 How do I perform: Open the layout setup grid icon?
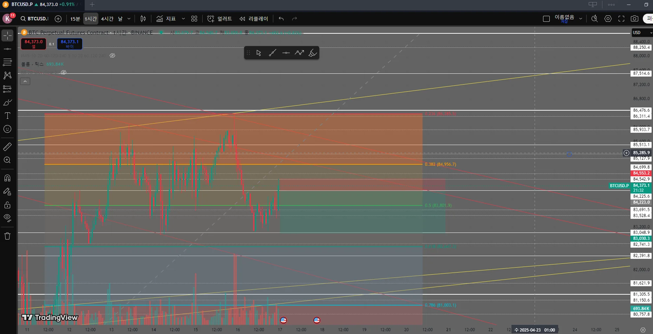click(194, 19)
